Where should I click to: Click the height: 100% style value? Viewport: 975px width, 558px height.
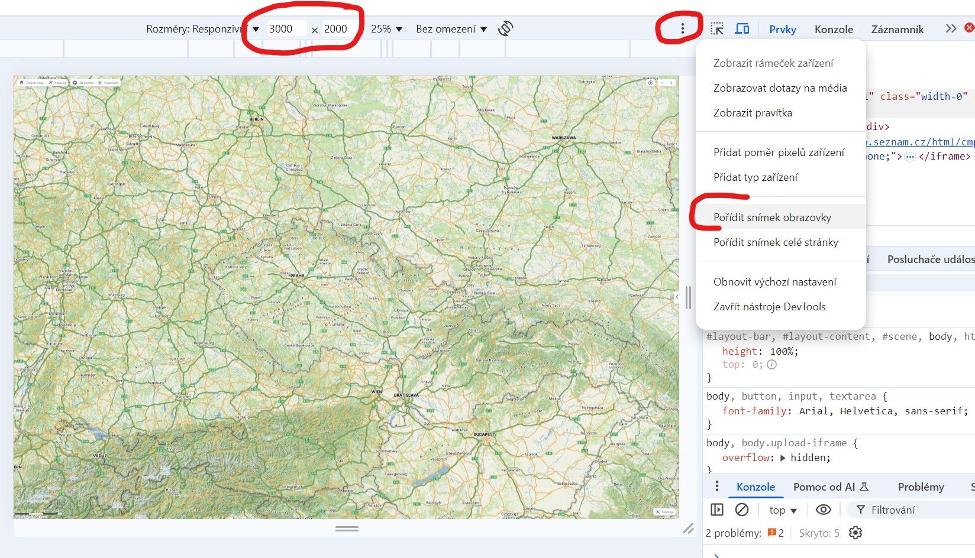pyautogui.click(x=784, y=351)
